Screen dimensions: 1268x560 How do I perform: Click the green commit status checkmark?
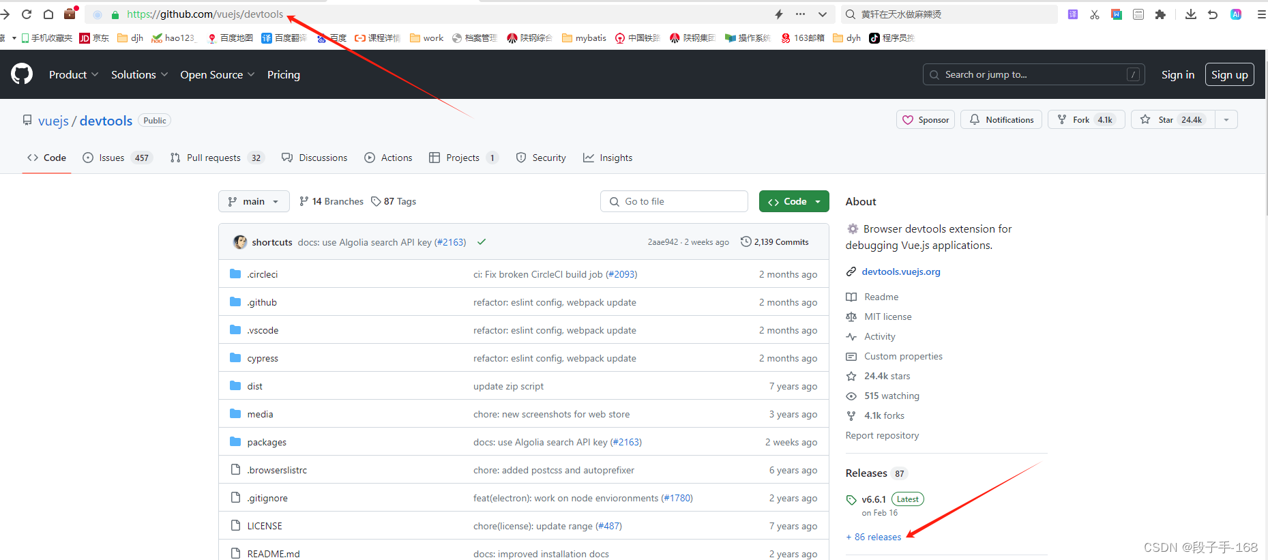[x=482, y=242]
